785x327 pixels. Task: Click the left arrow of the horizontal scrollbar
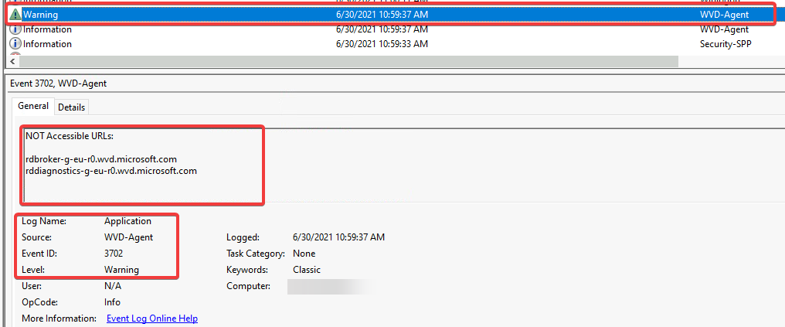pos(12,60)
